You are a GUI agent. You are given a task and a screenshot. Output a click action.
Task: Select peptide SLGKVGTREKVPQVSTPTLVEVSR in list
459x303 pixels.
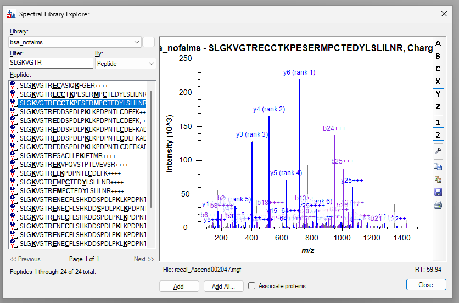pyautogui.click(x=74, y=164)
